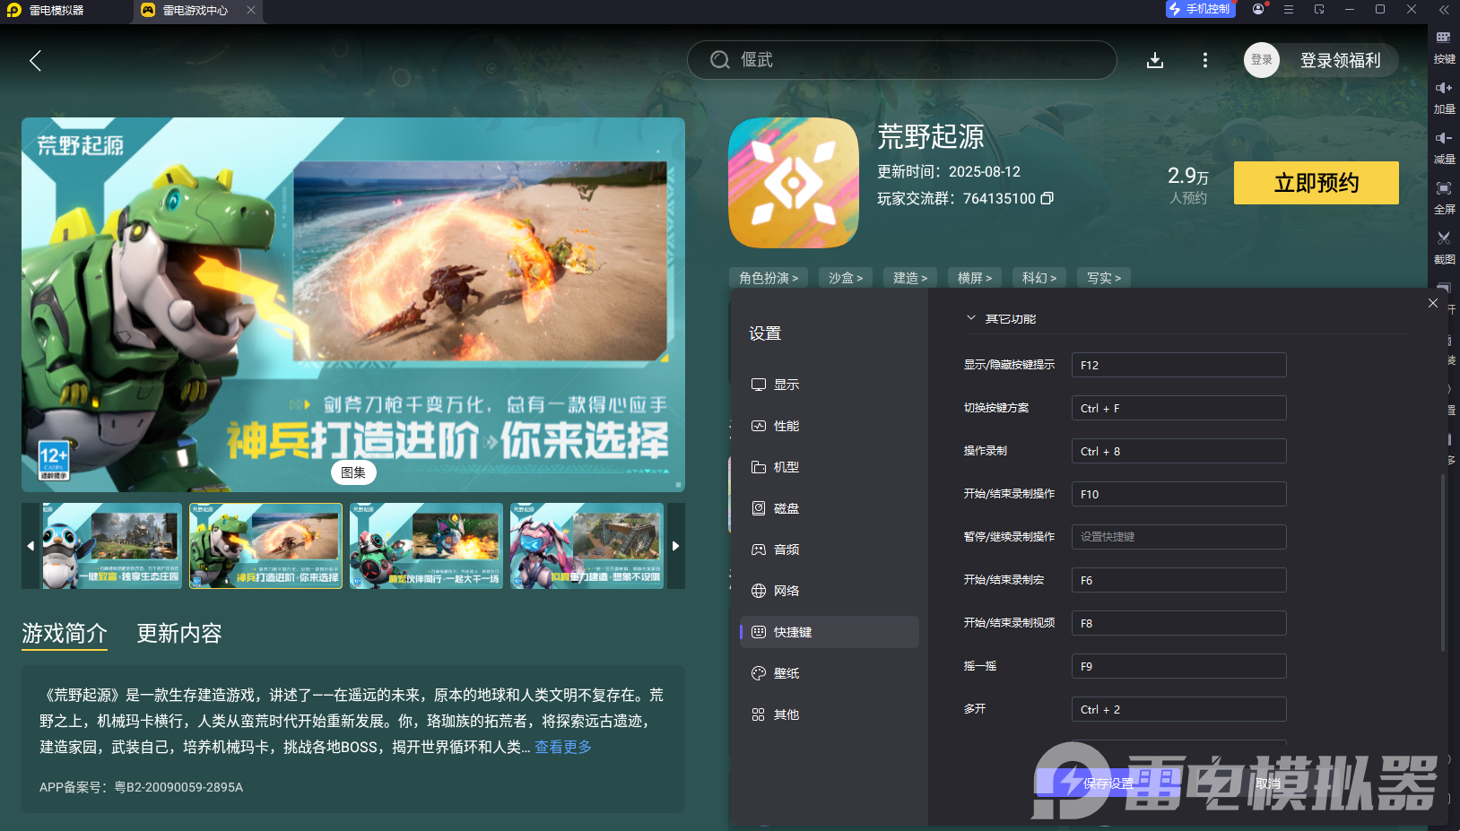Open 网络 network settings
1460x831 pixels.
pyautogui.click(x=786, y=590)
